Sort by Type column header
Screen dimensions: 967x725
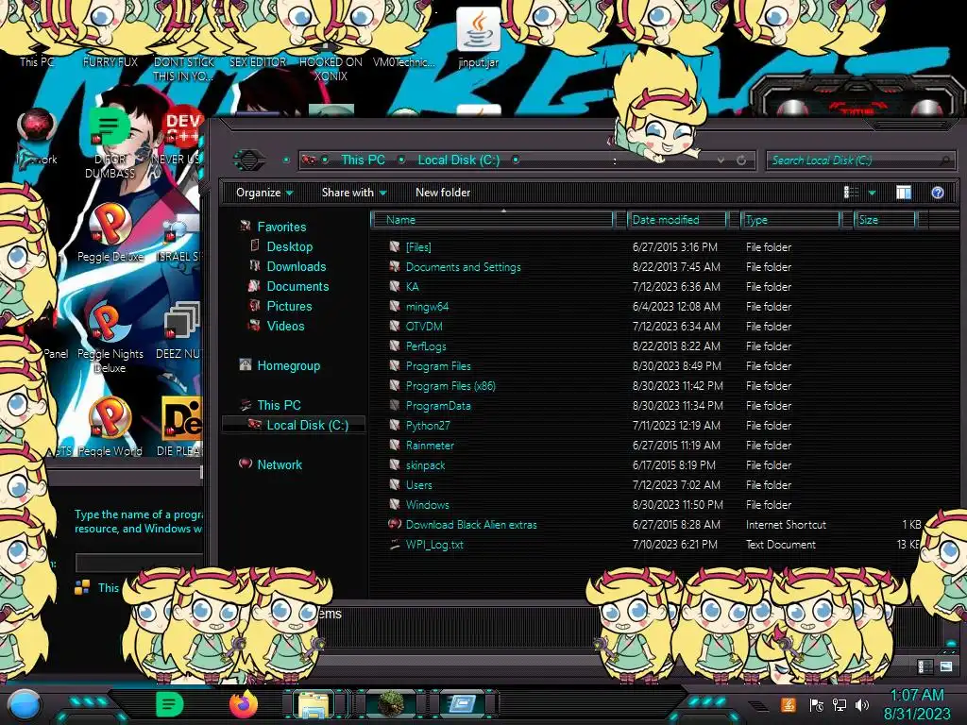(x=791, y=219)
